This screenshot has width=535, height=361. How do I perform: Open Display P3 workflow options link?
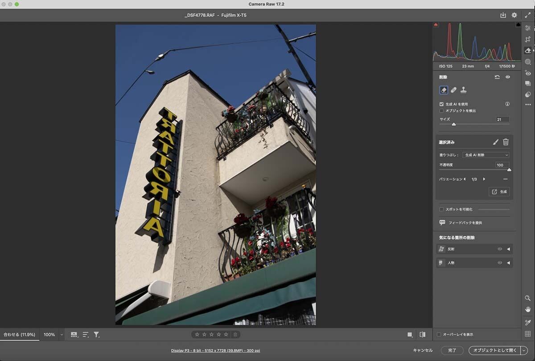215,350
